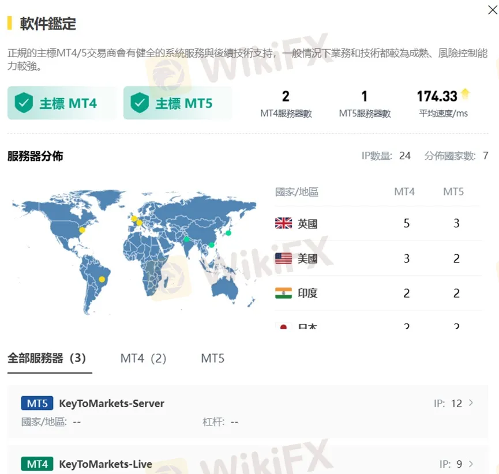Click the 分佈國家數 7 value

485,156
